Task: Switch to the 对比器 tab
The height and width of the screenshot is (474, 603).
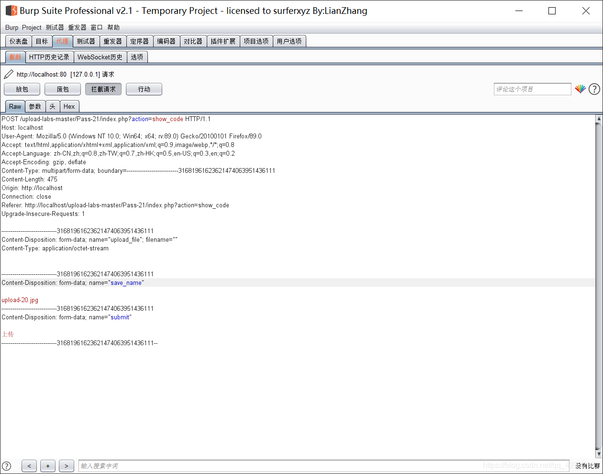Action: point(193,41)
